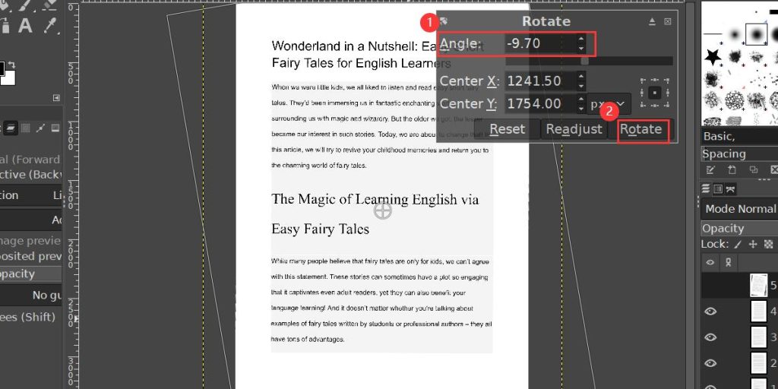Transform the path icon in tool options
This screenshot has width=778, height=389.
click(x=40, y=128)
